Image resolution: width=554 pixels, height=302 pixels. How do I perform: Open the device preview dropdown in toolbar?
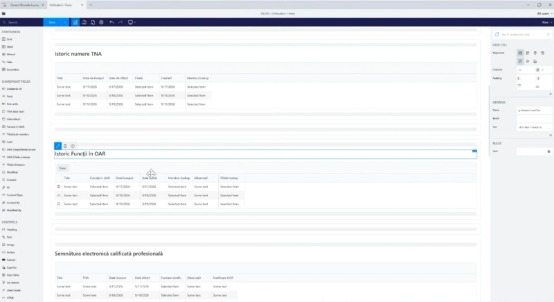[132, 22]
